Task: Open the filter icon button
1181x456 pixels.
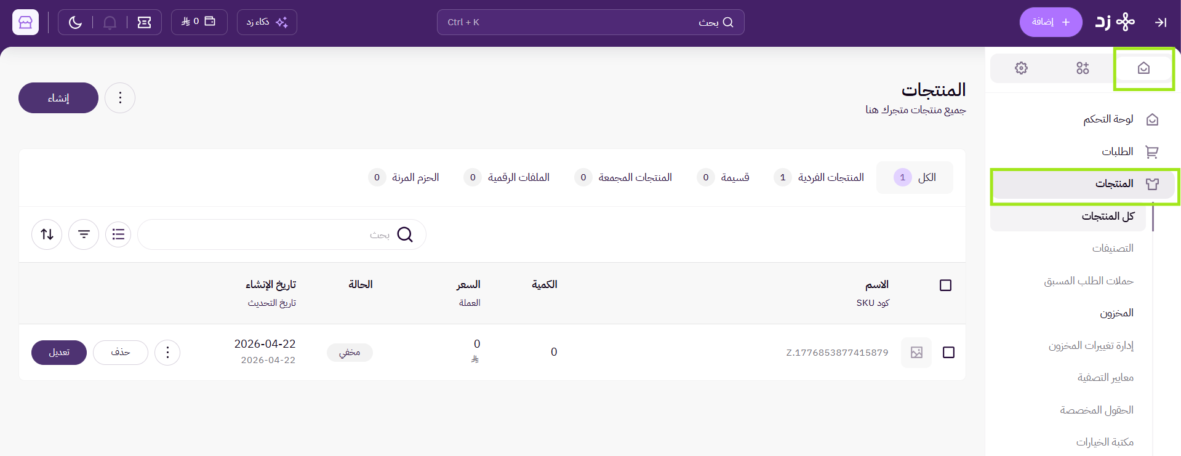Action: (84, 234)
